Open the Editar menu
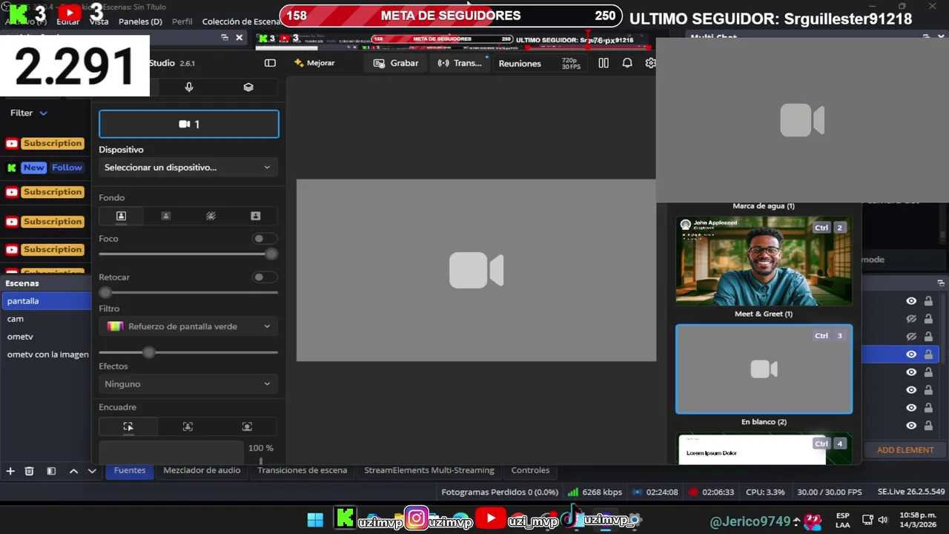This screenshot has height=534, width=949. coord(67,22)
